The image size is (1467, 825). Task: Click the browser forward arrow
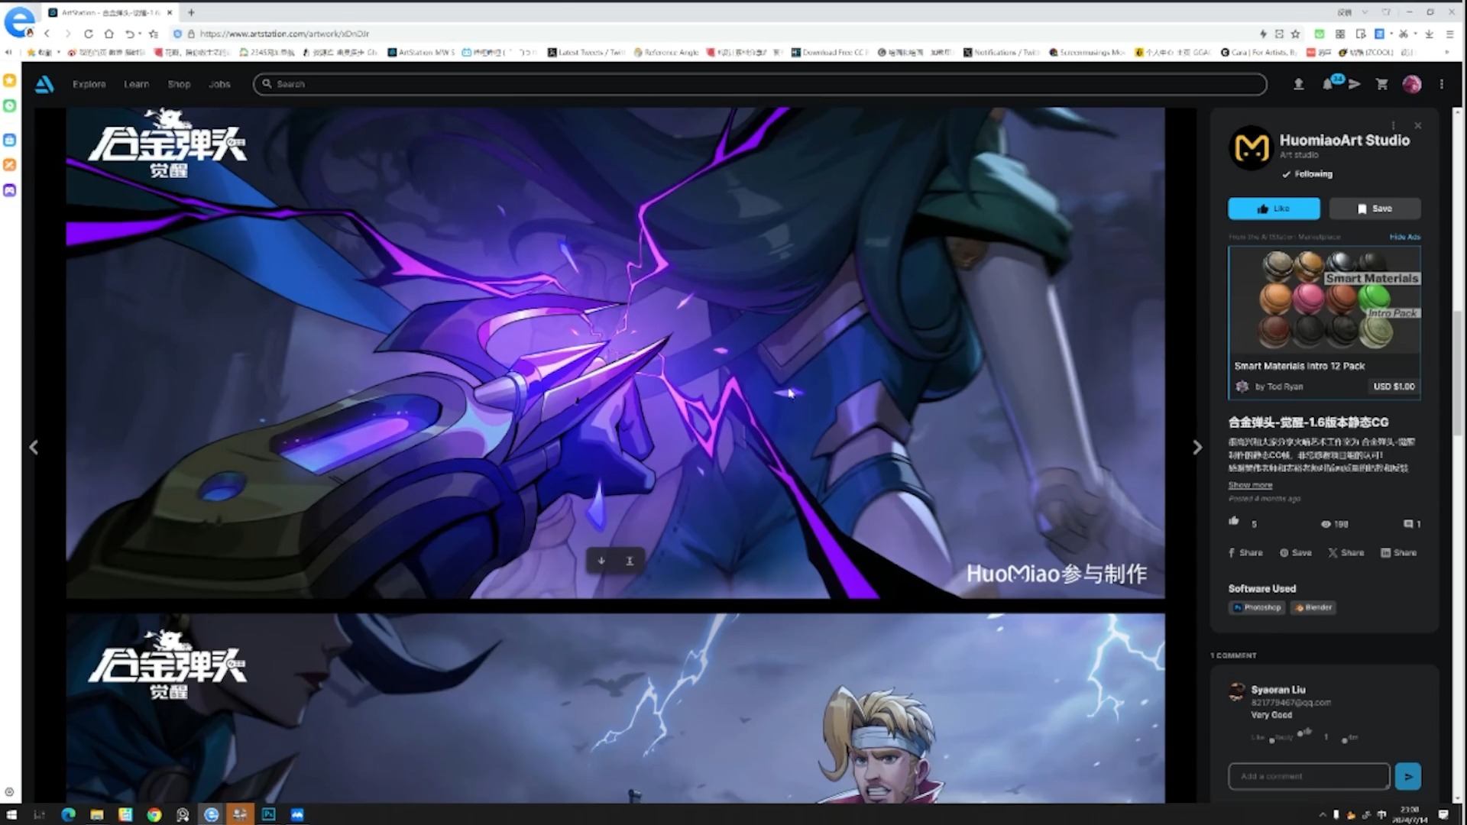[x=68, y=34]
